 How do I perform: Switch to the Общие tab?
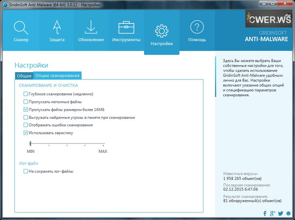[x=24, y=76]
